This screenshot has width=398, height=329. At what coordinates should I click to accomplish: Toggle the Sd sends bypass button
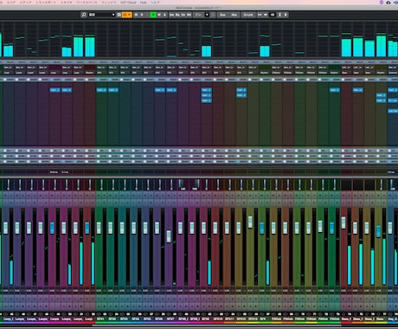click(189, 15)
